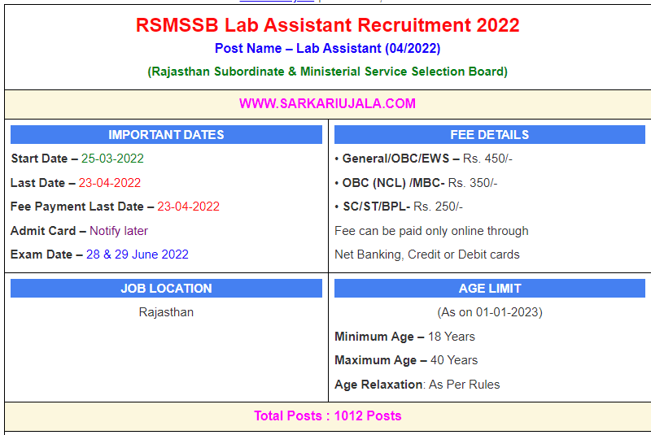The image size is (651, 435).
Task: Click the RSMSSB Lab Assistant Recruitment 2022 title
Action: 327,25
